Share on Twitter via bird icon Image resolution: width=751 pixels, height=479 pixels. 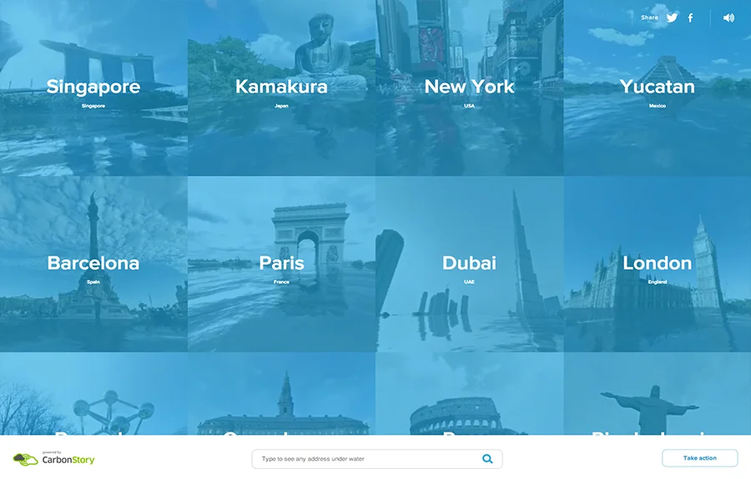pyautogui.click(x=672, y=17)
